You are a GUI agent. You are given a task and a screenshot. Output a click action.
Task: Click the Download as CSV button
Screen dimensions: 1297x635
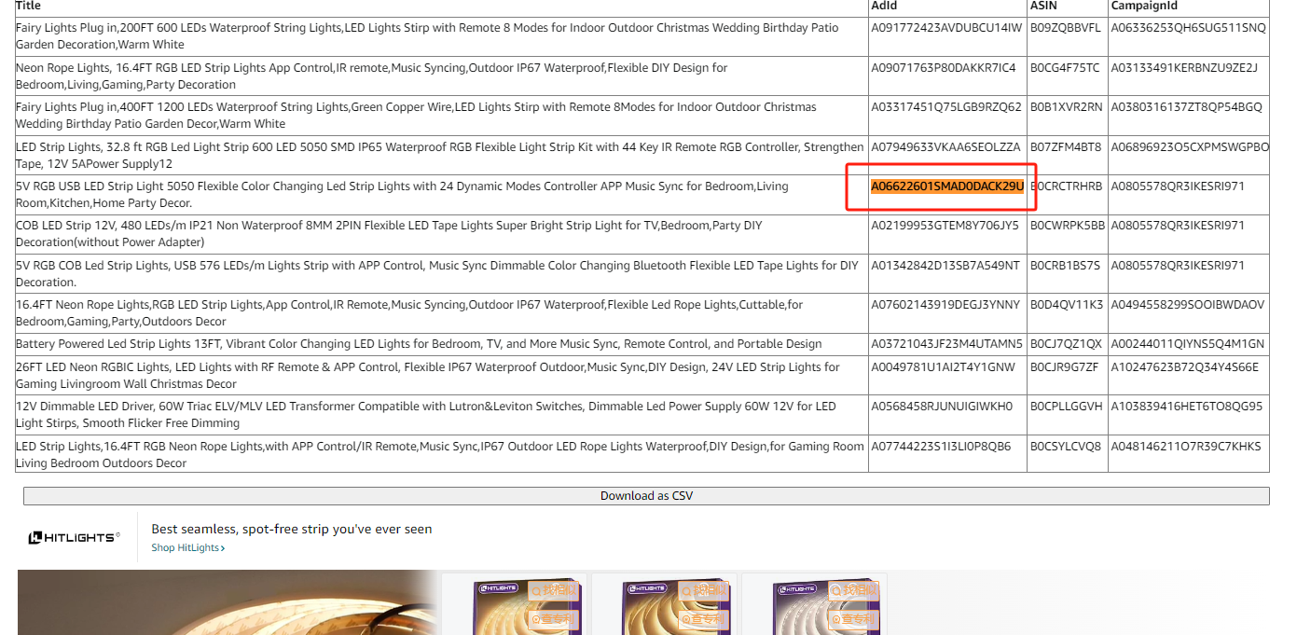(646, 496)
